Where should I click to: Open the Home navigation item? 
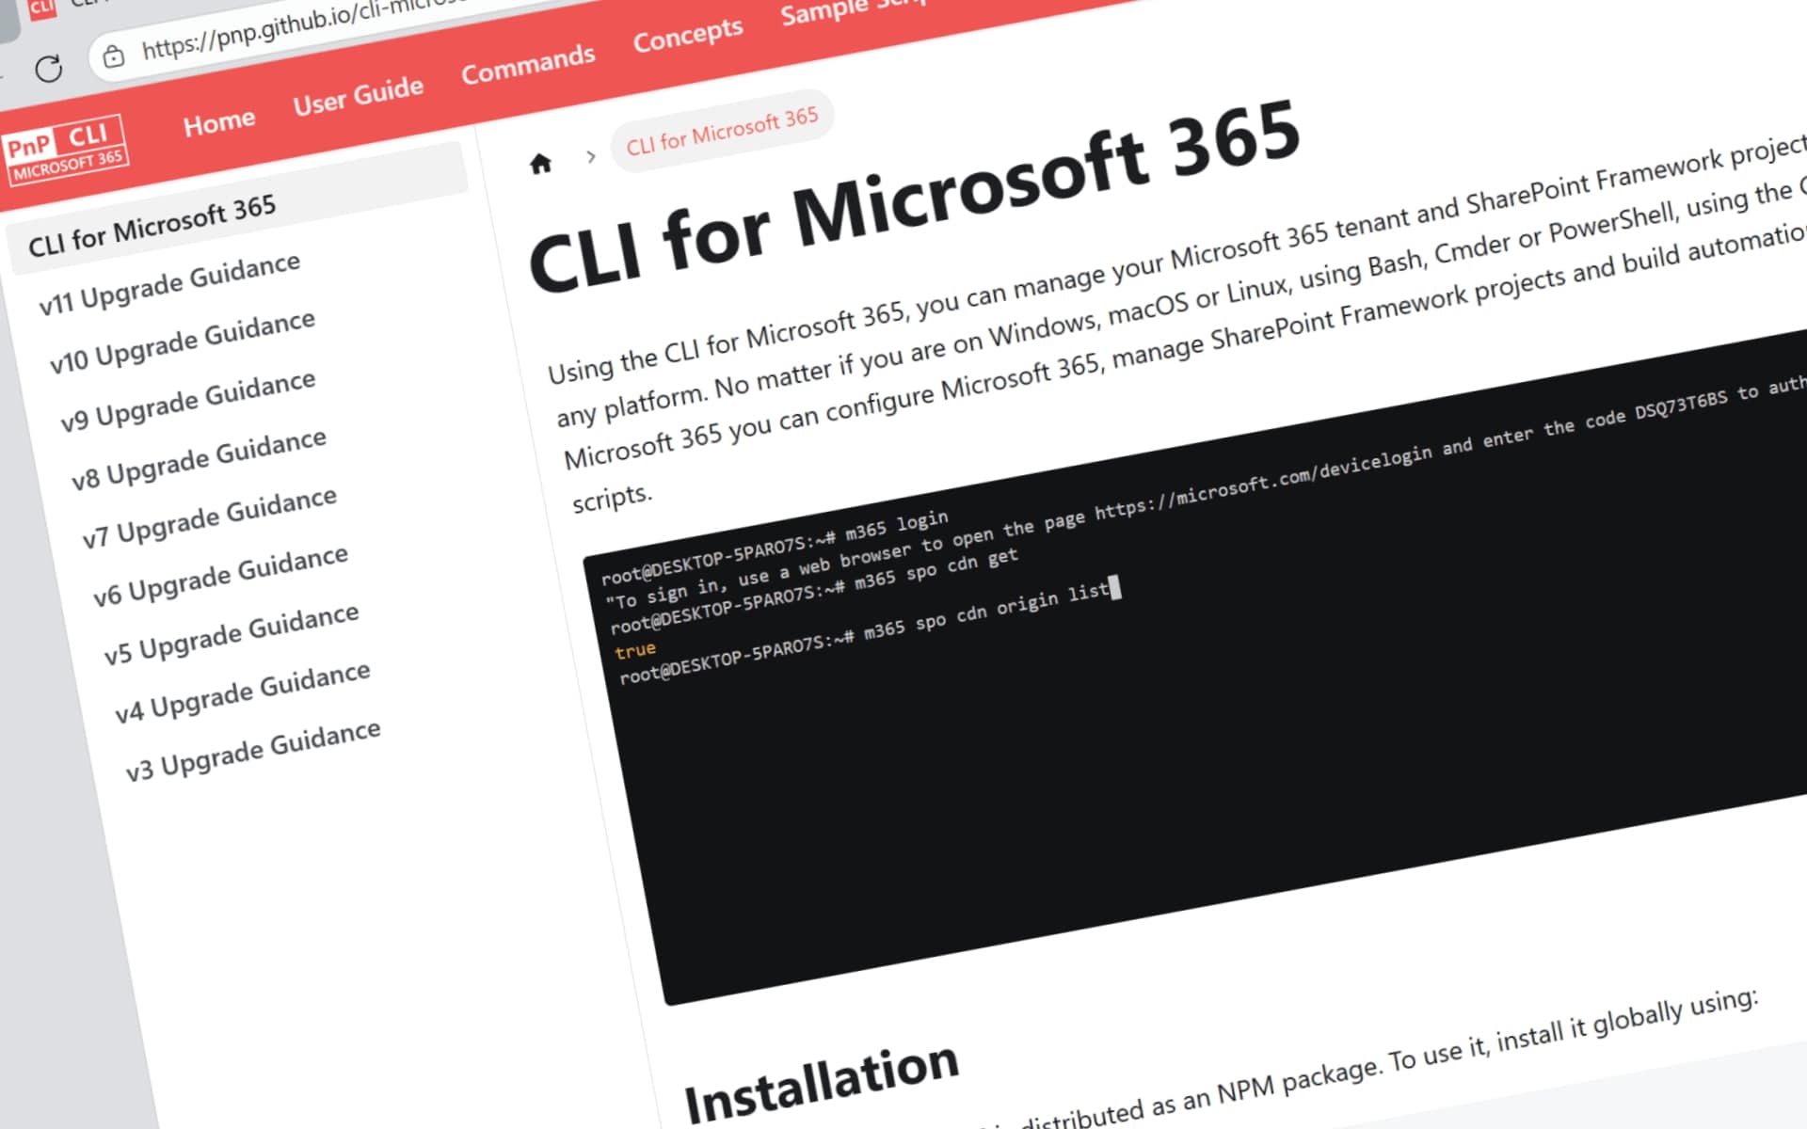tap(218, 122)
